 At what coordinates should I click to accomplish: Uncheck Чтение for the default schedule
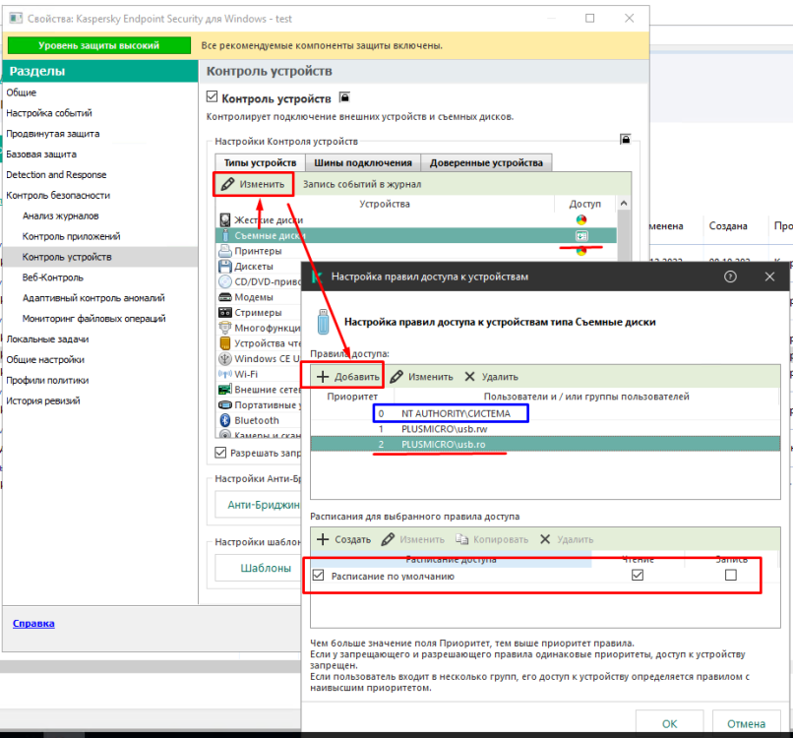[x=638, y=576]
